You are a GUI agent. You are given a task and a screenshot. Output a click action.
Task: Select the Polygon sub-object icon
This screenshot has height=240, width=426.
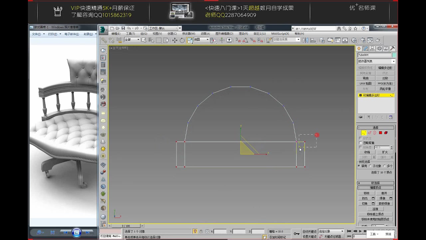tap(380, 133)
